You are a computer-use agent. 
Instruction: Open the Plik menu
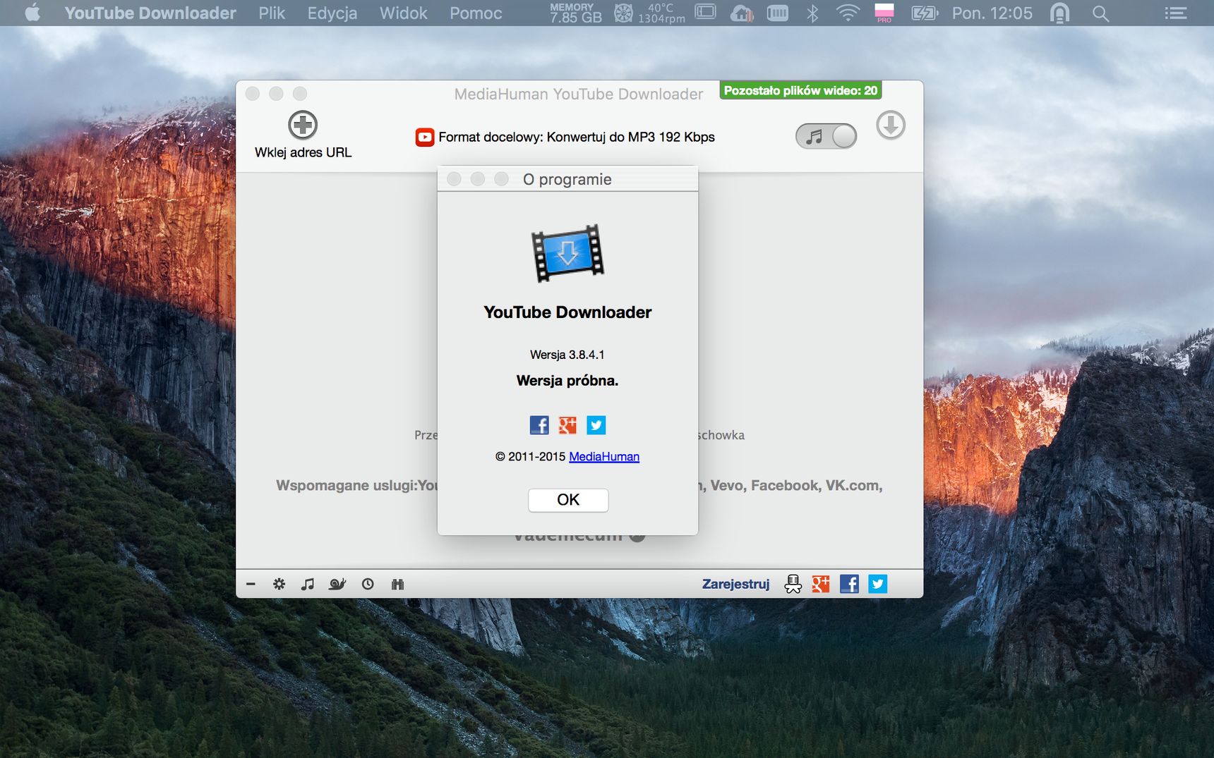coord(272,13)
